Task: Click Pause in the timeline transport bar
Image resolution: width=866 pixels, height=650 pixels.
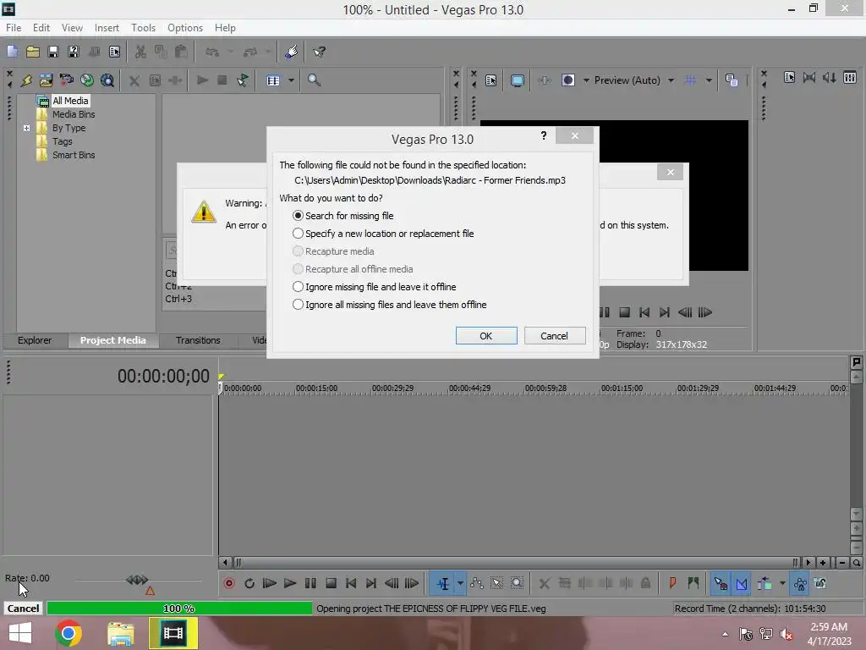Action: pos(310,583)
